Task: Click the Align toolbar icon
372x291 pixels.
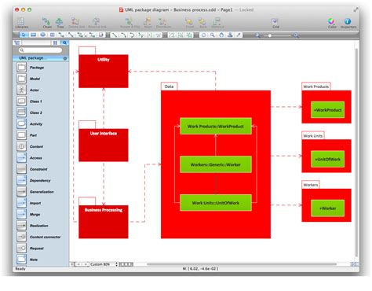Action: tap(148, 23)
